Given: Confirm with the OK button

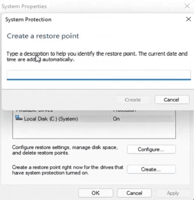Looking at the screenshot, I should [96, 193].
